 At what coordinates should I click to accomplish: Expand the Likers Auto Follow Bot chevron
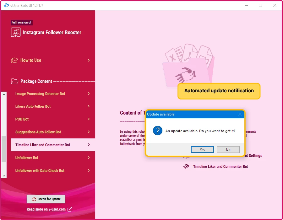89,106
